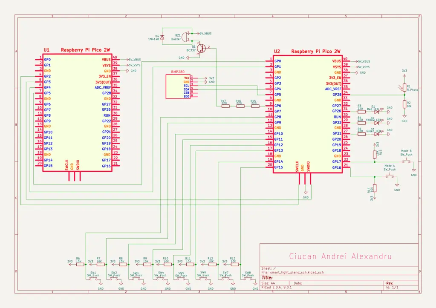Viewport: 436px width, 308px height.
Task: Click the 5V_VBUS label beside the buzzer
Action: pyautogui.click(x=205, y=33)
